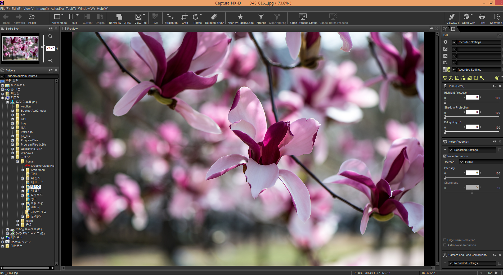Enable Edge Noise Reduction checkbox
This screenshot has width=503, height=275.
445,240
